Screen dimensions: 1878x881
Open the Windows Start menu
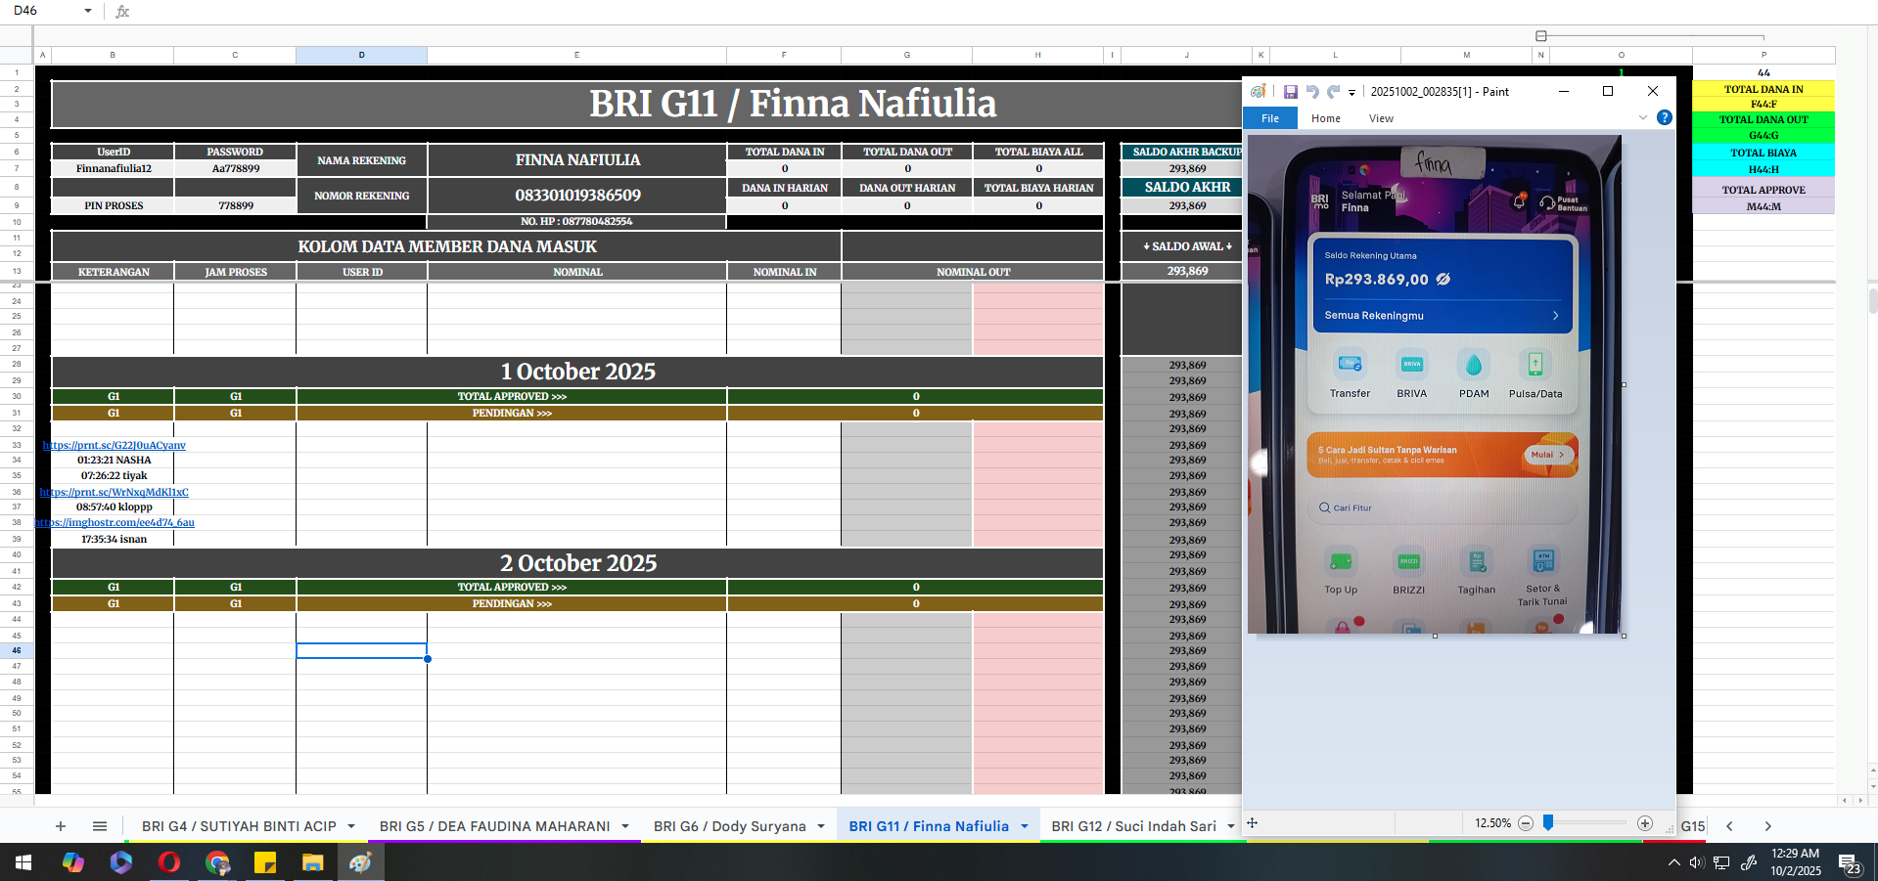coord(23,862)
